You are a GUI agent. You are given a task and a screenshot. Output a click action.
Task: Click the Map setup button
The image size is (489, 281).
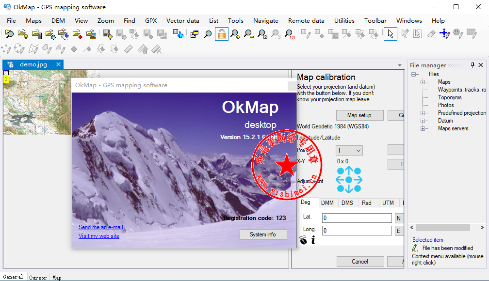(x=359, y=115)
